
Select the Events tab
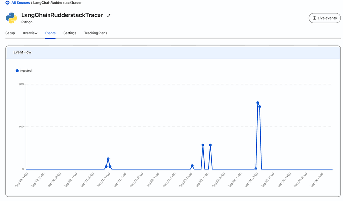click(x=50, y=33)
